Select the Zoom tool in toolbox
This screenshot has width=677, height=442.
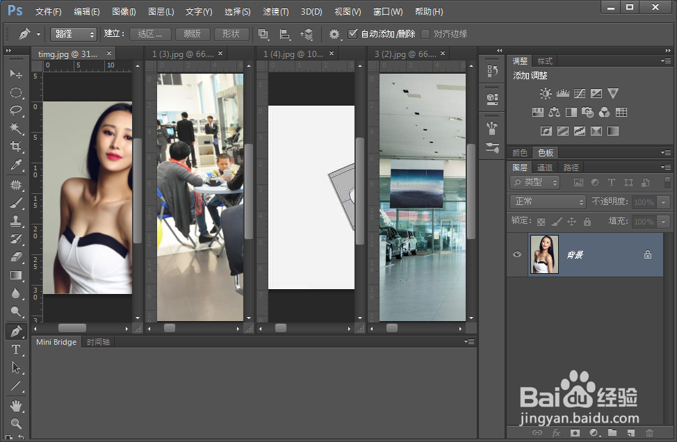[x=16, y=423]
